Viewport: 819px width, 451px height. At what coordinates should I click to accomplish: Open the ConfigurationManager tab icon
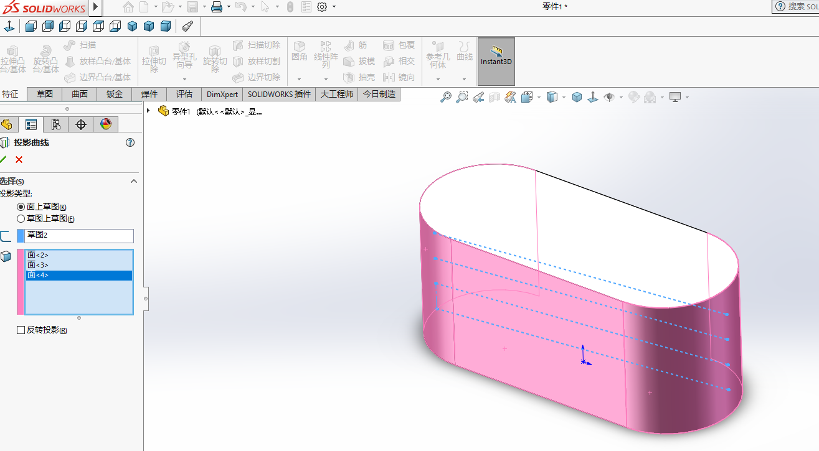56,124
